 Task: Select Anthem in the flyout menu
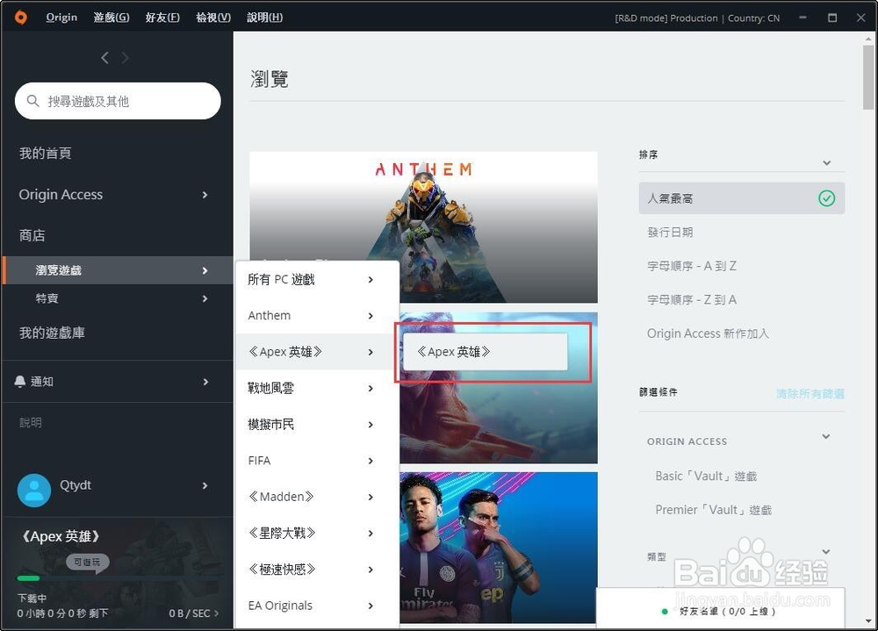(x=317, y=316)
